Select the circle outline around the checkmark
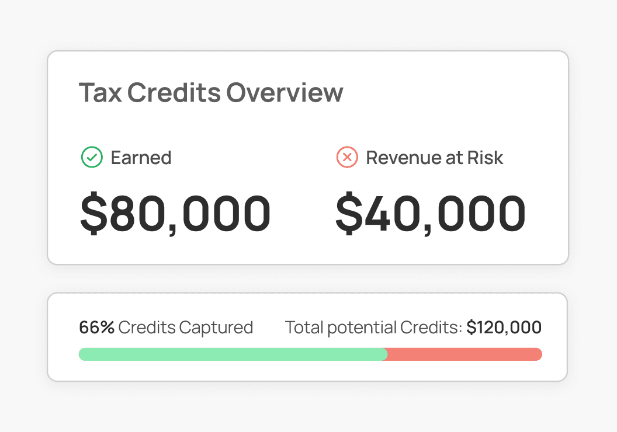The image size is (617, 432). 91,157
